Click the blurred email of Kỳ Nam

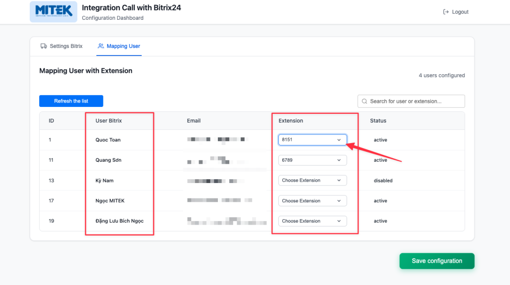point(215,181)
